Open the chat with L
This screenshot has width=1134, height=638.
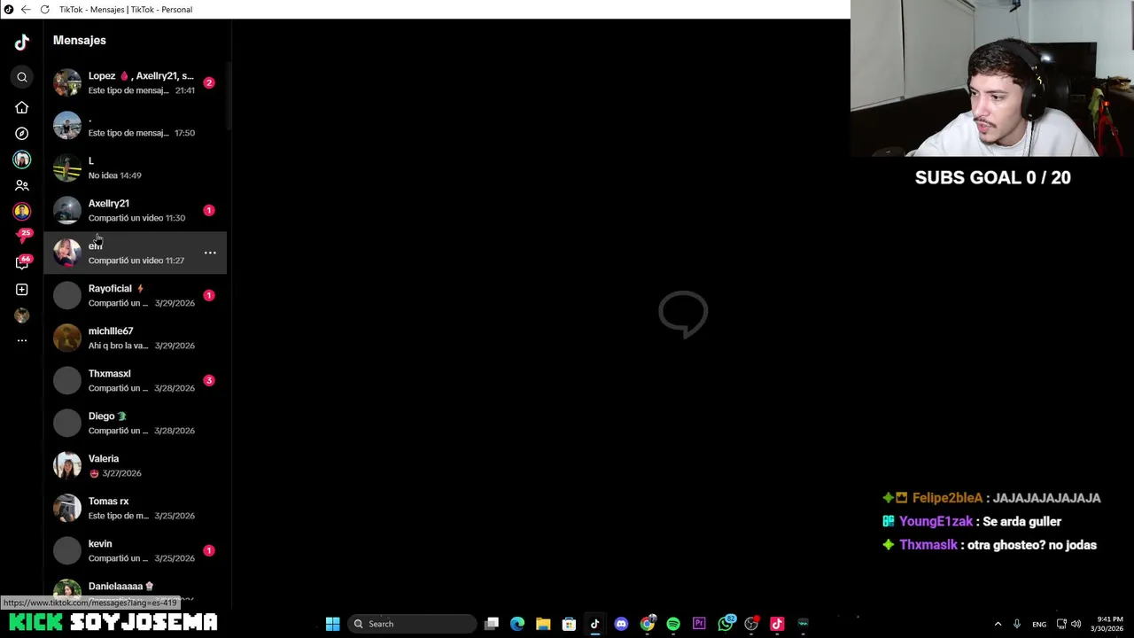[x=136, y=167]
